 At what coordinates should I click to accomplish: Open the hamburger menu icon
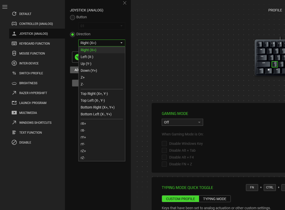click(x=5, y=7)
